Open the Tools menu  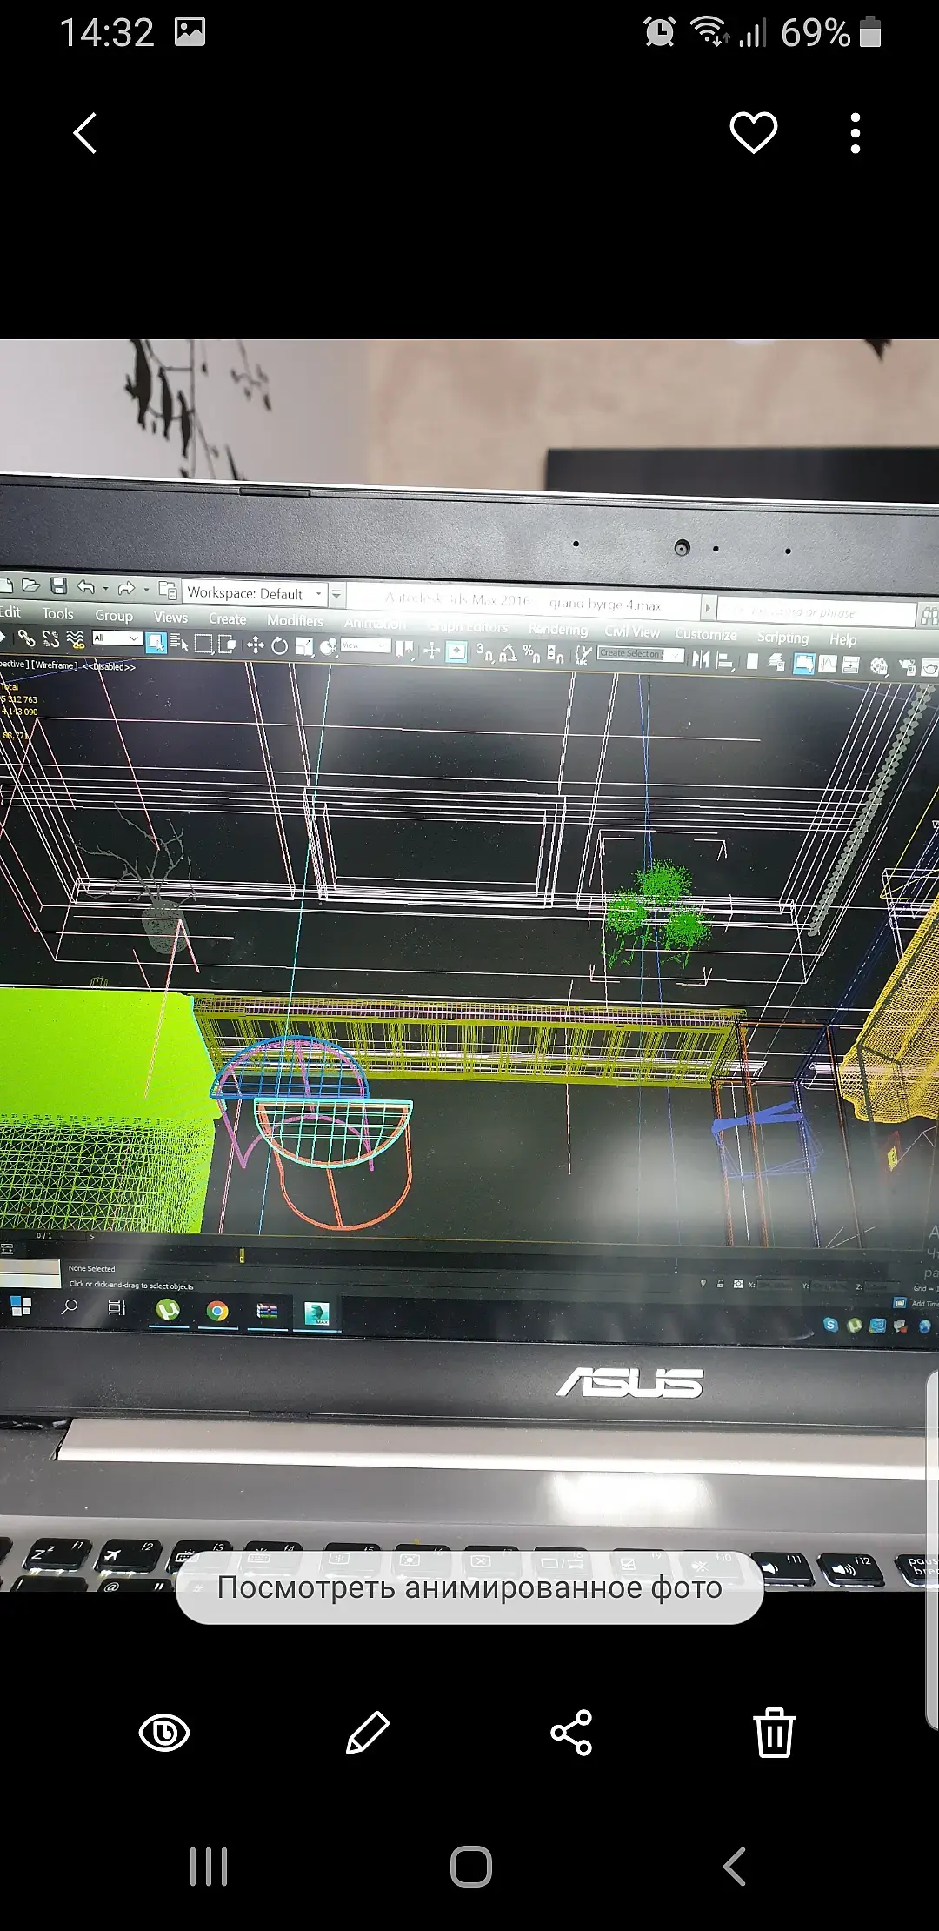coord(58,613)
